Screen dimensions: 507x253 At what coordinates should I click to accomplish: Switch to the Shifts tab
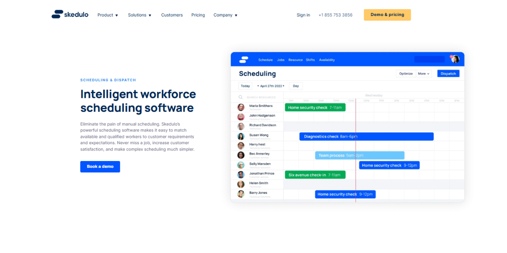pos(311,60)
